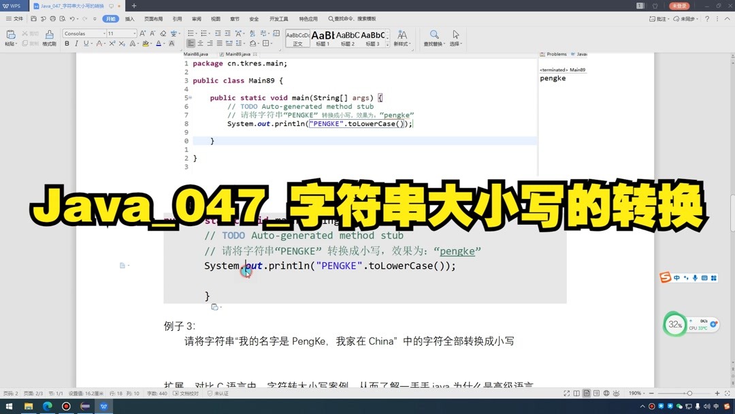Click the Paste icon

pos(10,35)
